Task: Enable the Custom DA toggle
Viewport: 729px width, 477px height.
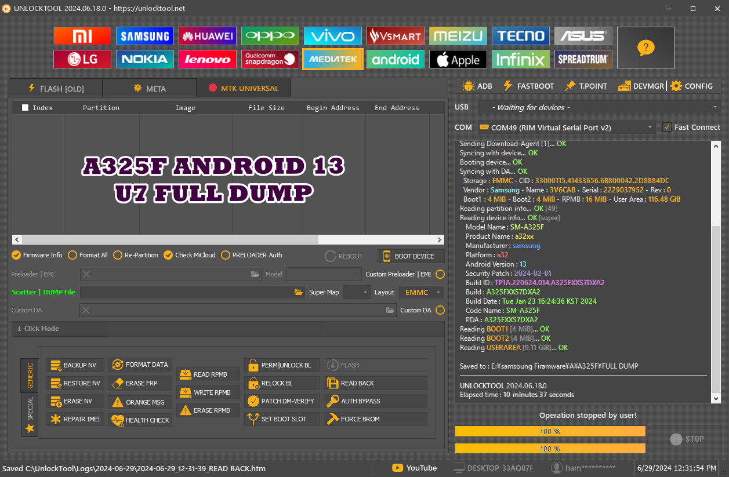Action: pyautogui.click(x=440, y=310)
